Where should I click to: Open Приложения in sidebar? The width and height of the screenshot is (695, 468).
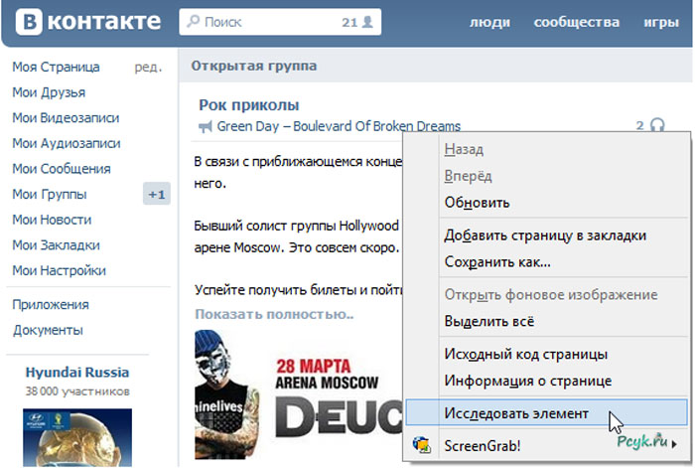click(51, 305)
